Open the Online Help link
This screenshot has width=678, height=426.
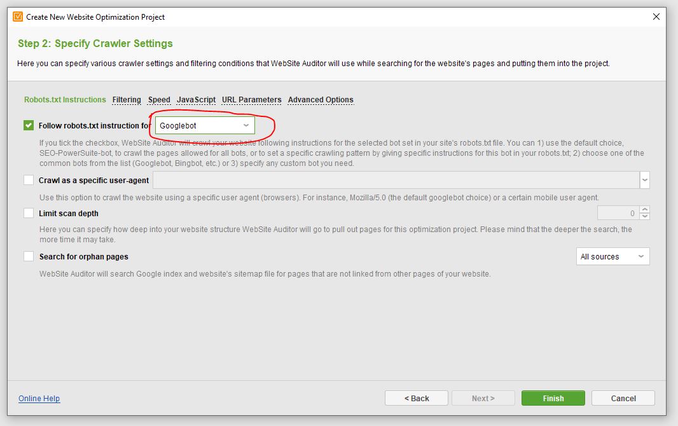[x=39, y=399]
